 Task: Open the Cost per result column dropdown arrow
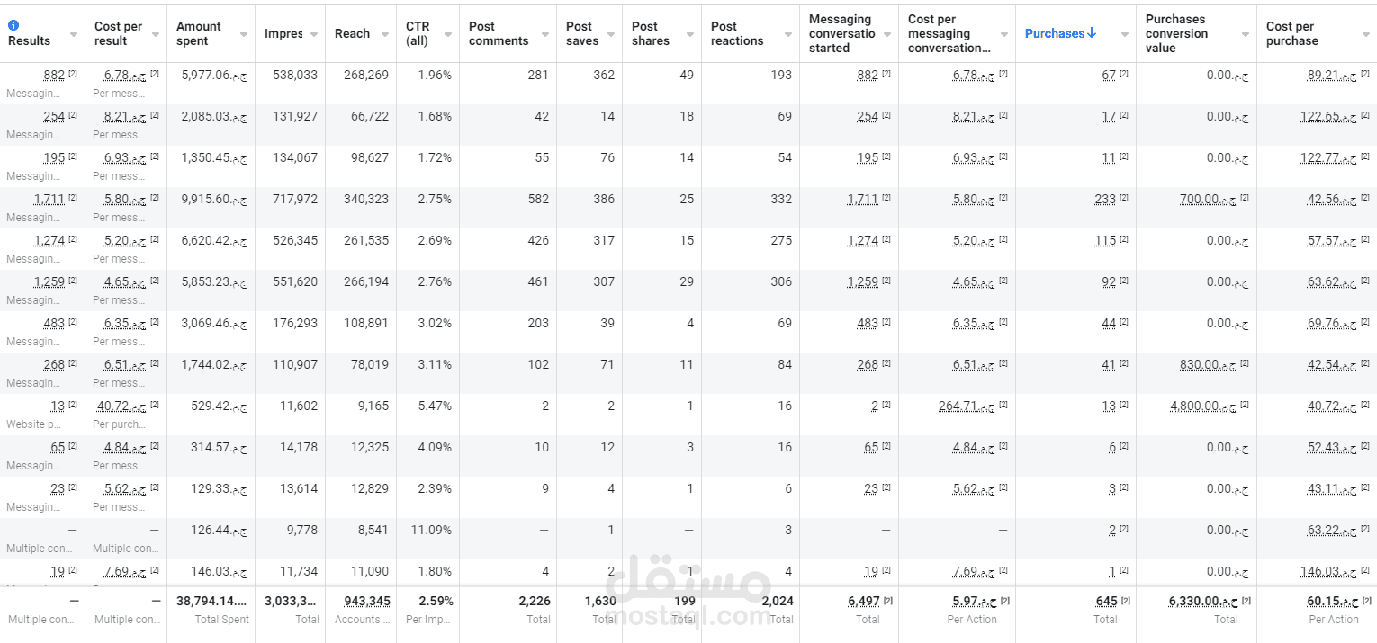156,34
